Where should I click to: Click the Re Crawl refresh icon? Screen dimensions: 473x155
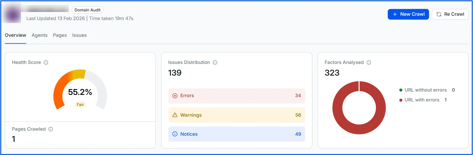pos(439,14)
